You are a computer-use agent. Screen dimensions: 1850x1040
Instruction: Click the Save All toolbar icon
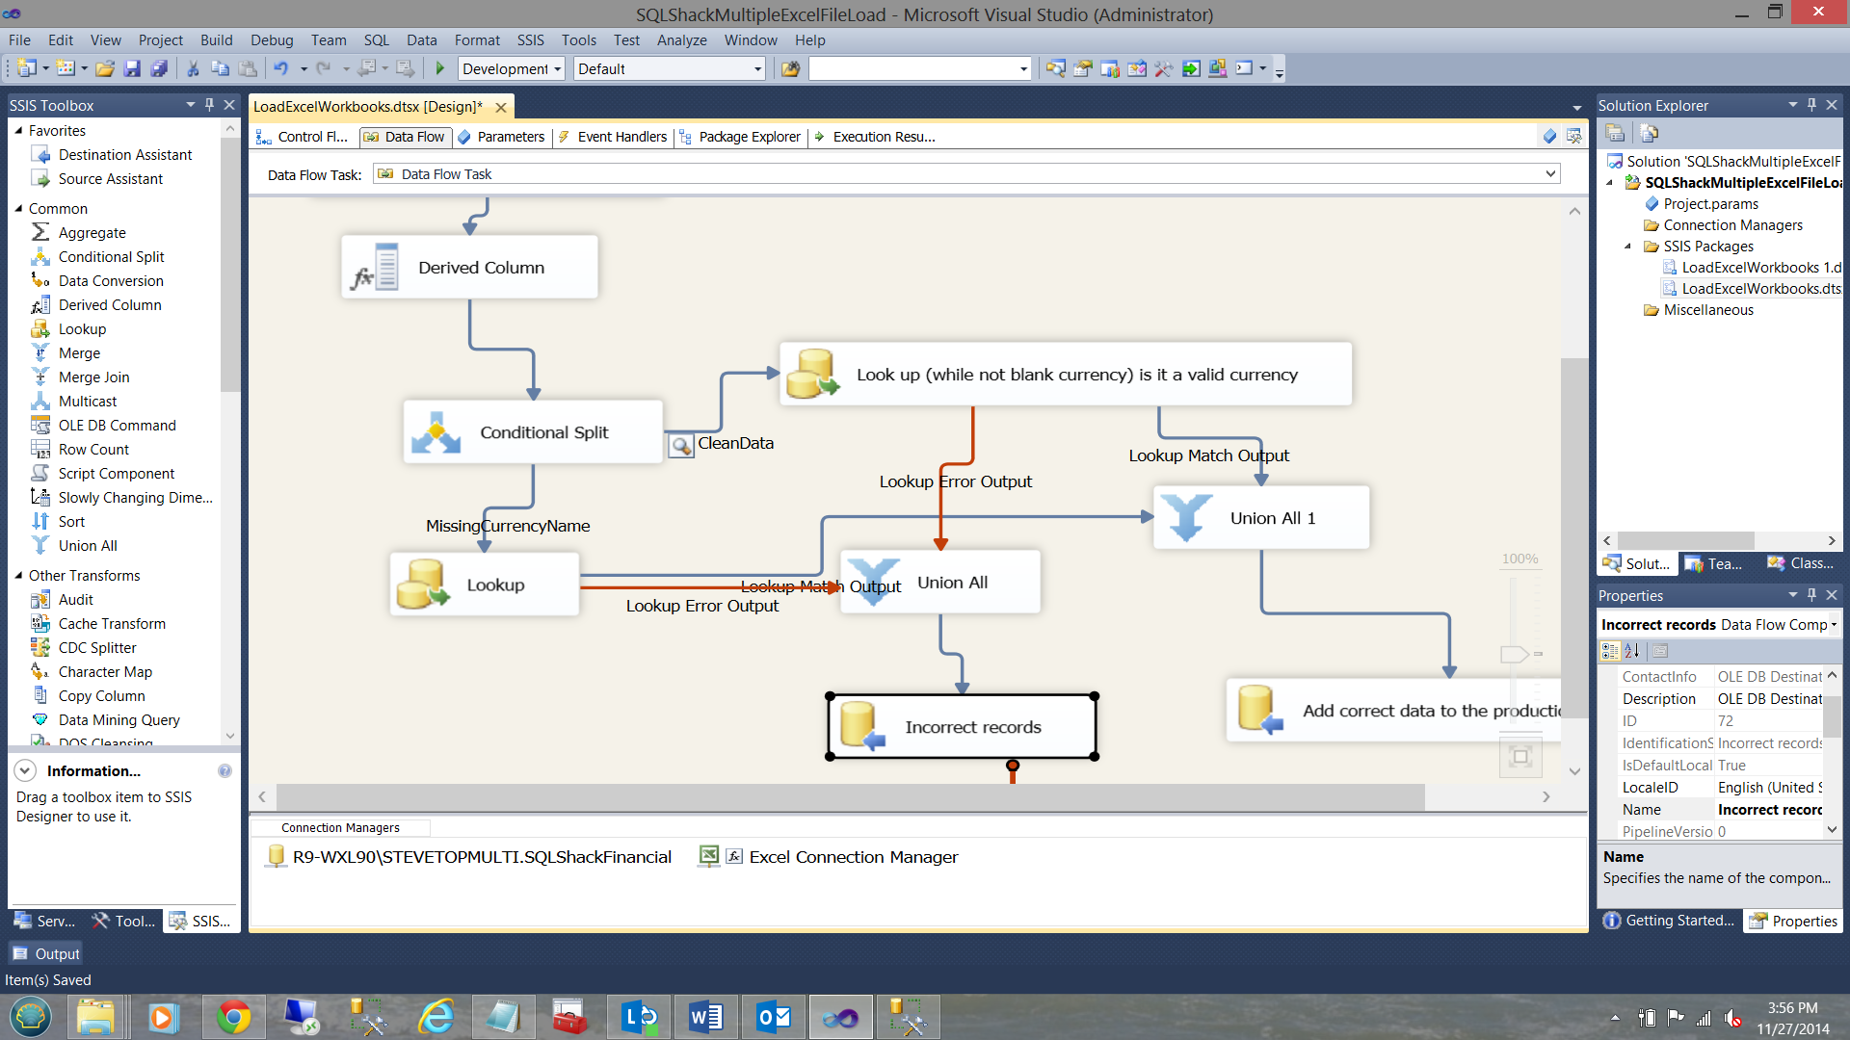click(x=160, y=68)
